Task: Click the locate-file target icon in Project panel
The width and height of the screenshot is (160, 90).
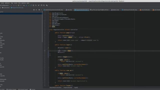Action: pyautogui.click(x=34, y=10)
